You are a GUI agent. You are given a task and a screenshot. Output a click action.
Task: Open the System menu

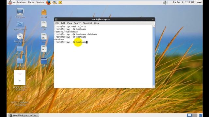click(x=40, y=2)
